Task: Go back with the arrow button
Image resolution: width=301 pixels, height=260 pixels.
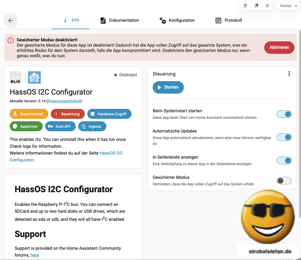Action: click(11, 21)
